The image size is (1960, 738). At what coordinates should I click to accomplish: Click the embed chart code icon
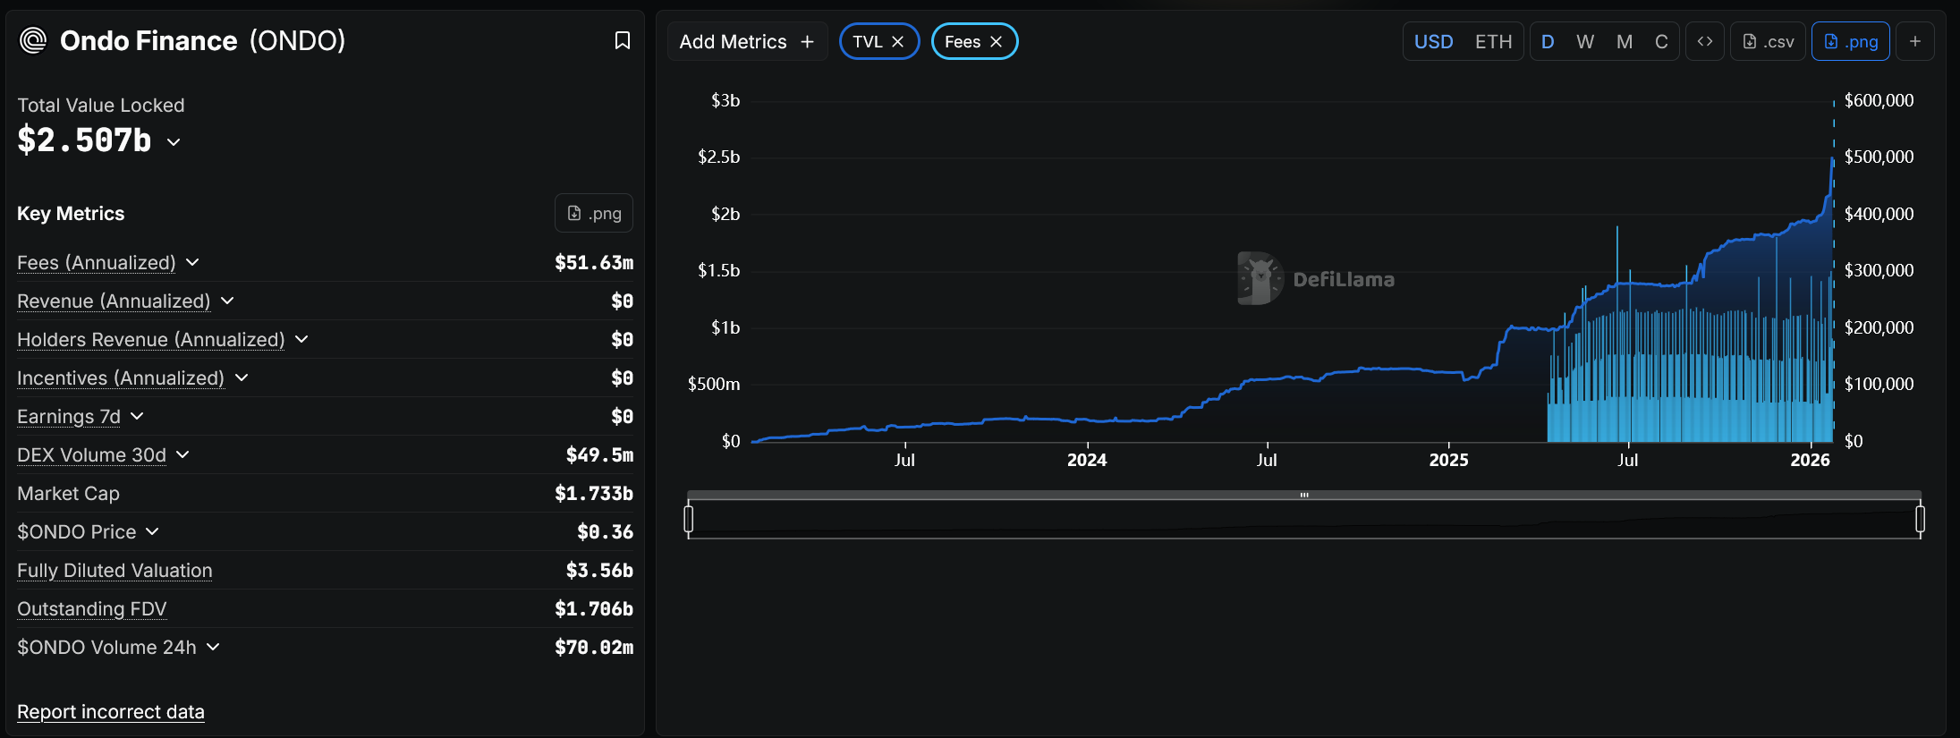[x=1705, y=41]
